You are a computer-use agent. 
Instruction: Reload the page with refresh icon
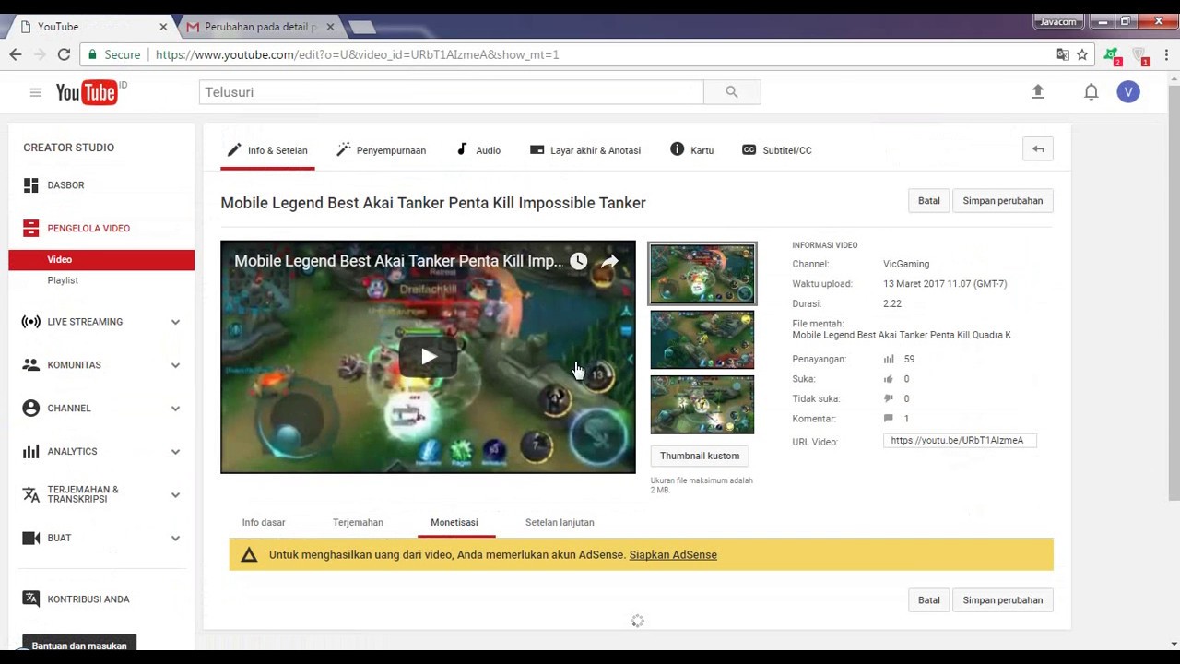tap(64, 54)
